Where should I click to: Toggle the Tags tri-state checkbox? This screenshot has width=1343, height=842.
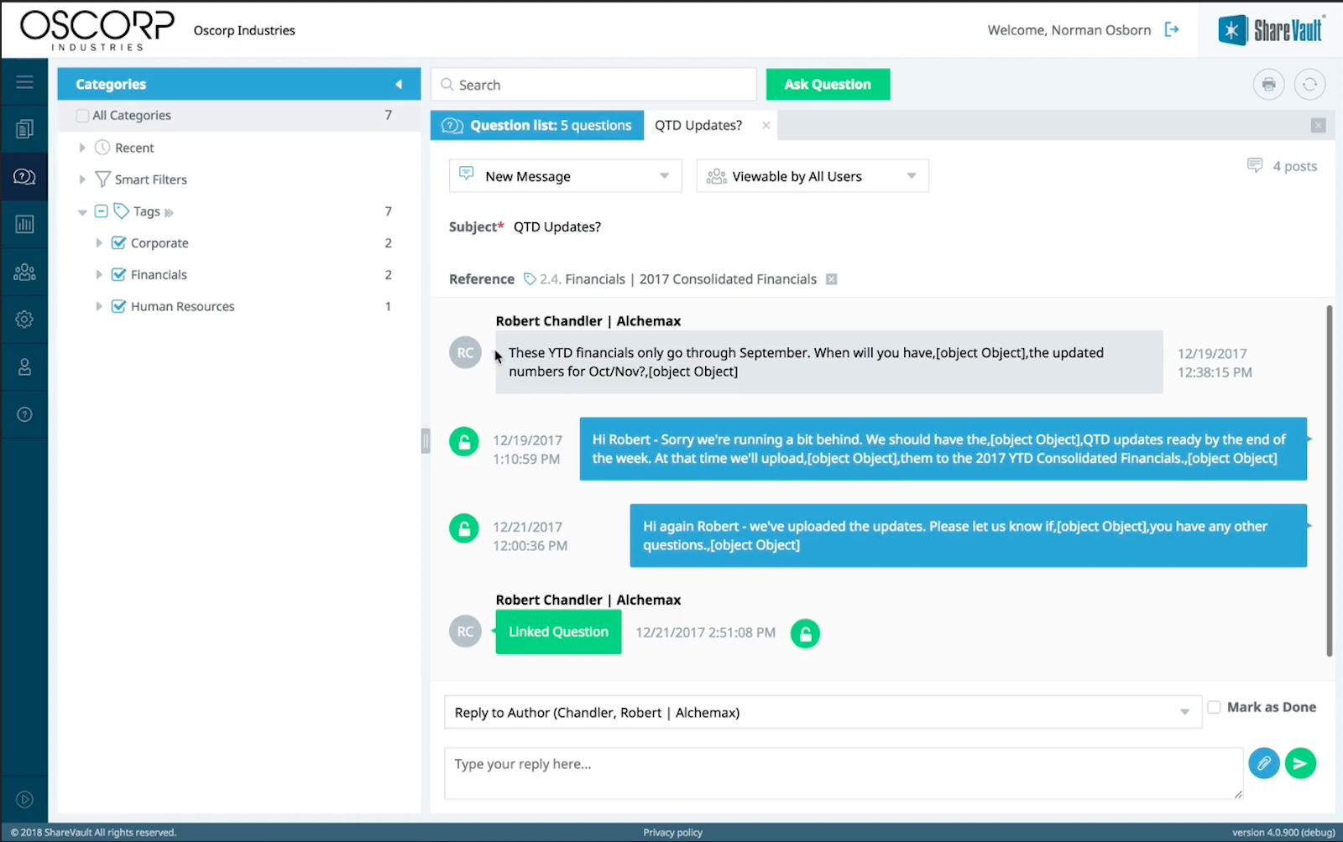point(101,211)
